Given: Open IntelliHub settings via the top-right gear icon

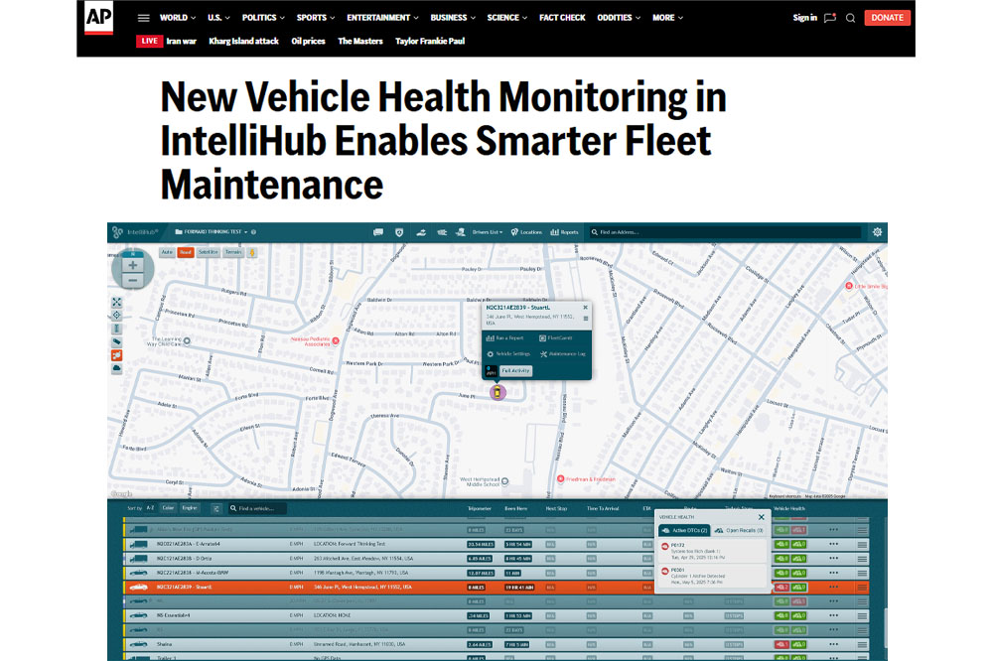Looking at the screenshot, I should (x=876, y=231).
